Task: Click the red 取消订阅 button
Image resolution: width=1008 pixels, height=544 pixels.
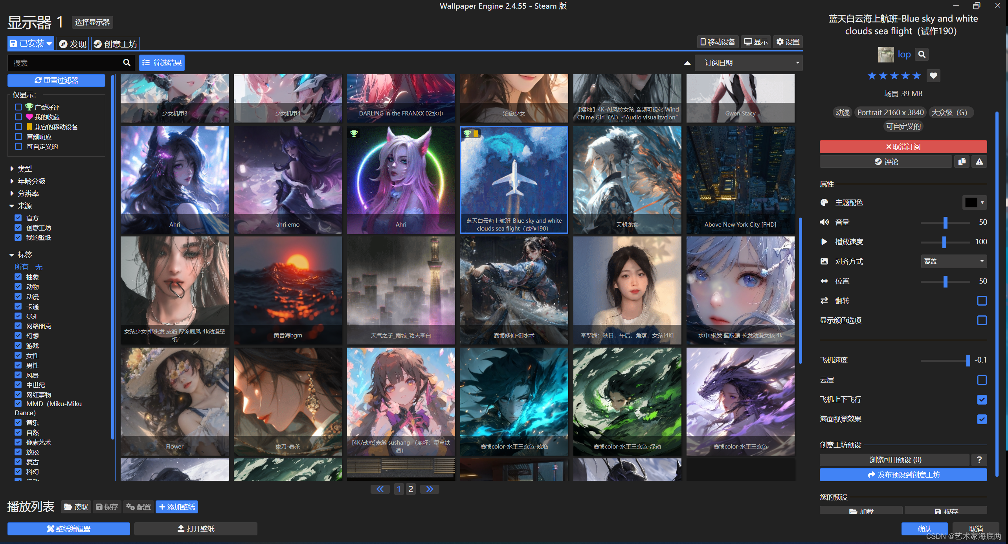Action: pyautogui.click(x=903, y=147)
